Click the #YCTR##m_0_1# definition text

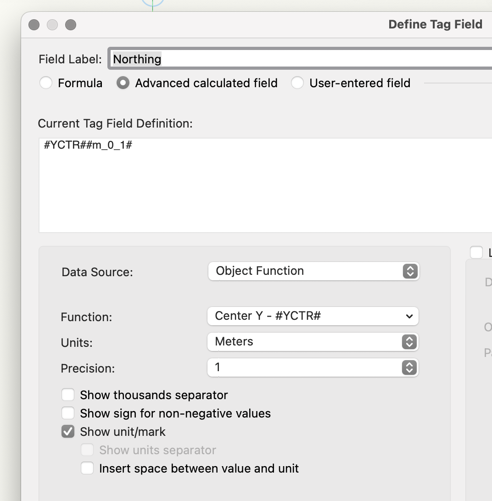(x=88, y=146)
